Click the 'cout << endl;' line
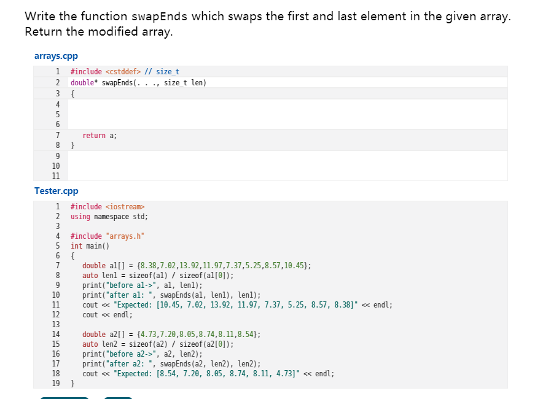 (x=107, y=315)
